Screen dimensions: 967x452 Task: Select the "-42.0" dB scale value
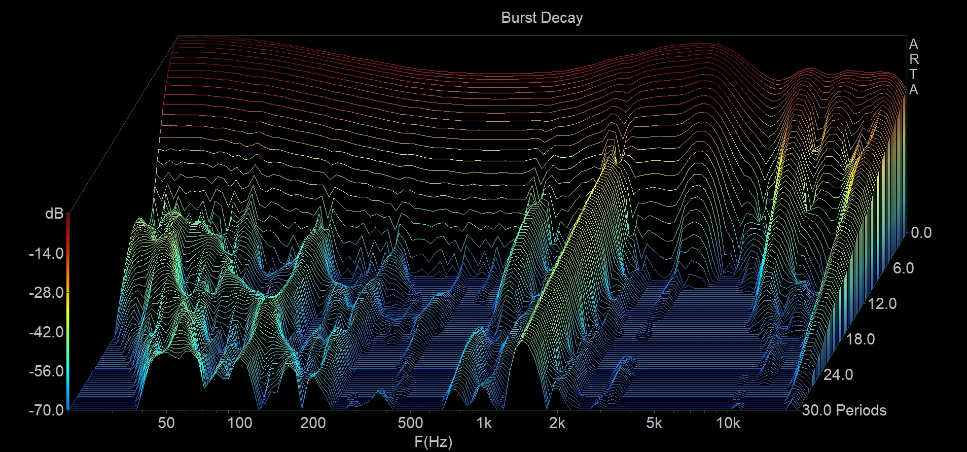tap(46, 332)
